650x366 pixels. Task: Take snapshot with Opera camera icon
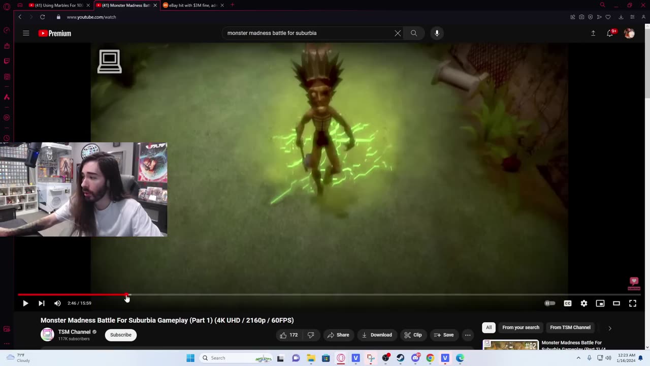[x=581, y=17]
